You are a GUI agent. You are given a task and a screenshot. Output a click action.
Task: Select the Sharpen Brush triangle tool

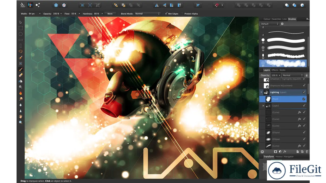pos(21,111)
